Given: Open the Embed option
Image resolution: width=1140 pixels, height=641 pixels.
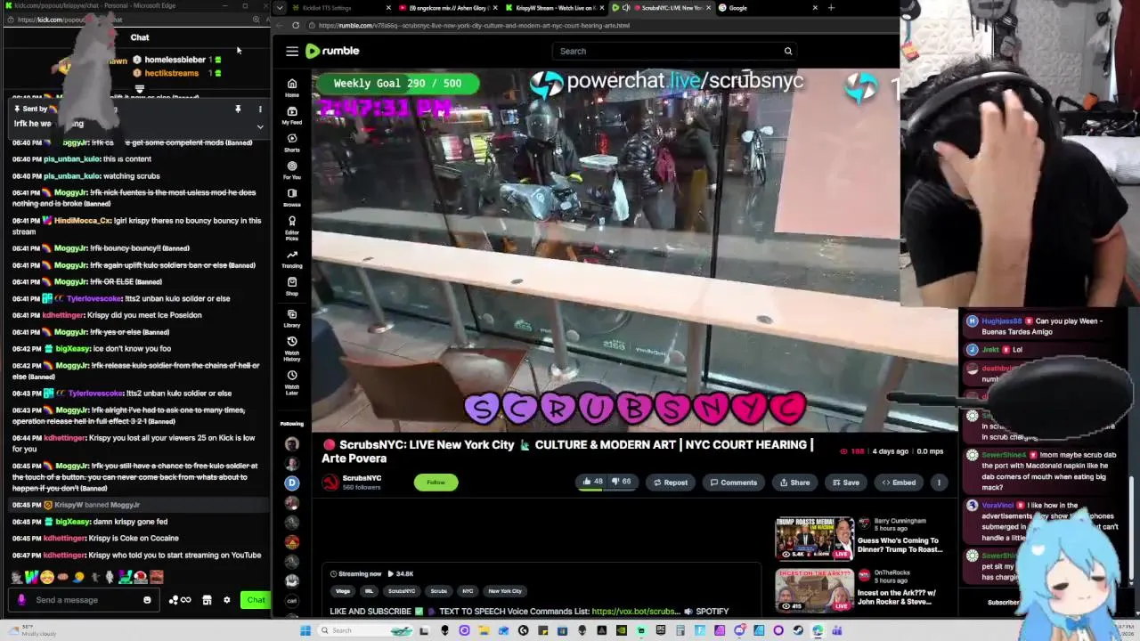Looking at the screenshot, I should coord(899,483).
